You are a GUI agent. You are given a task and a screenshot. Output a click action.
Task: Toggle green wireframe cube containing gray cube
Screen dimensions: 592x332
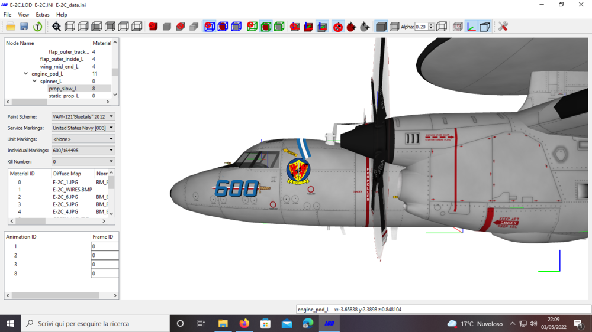[x=279, y=27]
